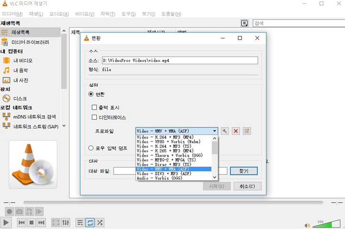Select the Dump raw input radio button
Image resolution: width=345 pixels, height=229 pixels.
point(91,148)
